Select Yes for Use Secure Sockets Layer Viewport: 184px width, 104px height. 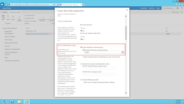[x=81, y=37]
